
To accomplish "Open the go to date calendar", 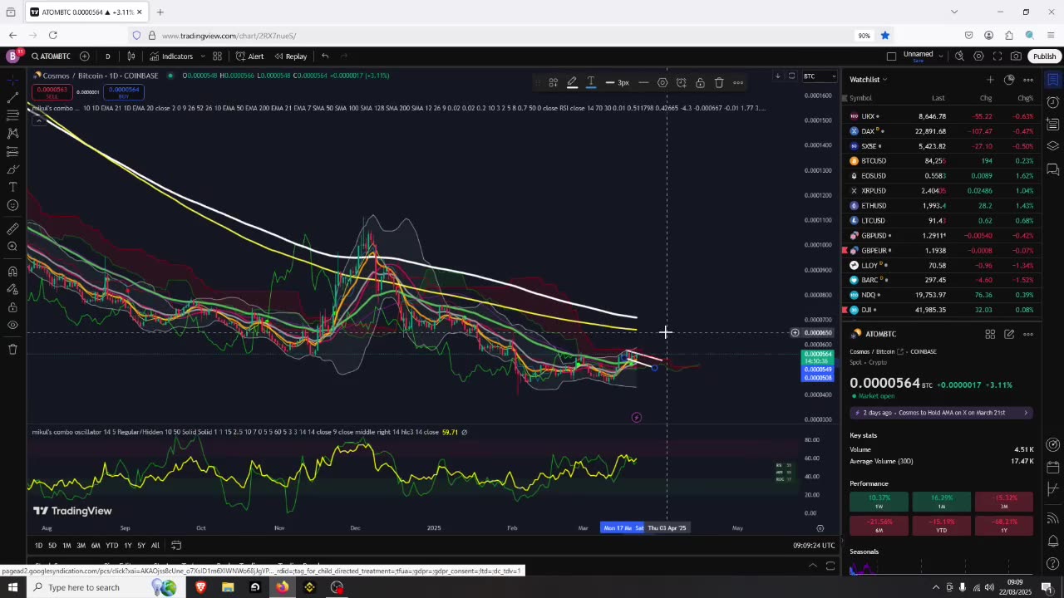I will click(176, 546).
